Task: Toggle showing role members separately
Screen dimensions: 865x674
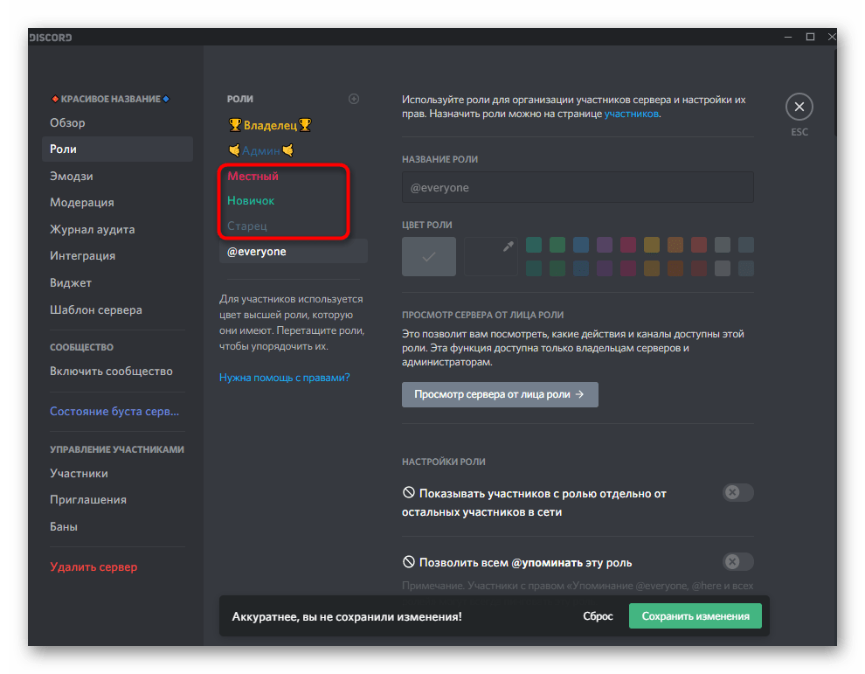Action: (x=737, y=493)
